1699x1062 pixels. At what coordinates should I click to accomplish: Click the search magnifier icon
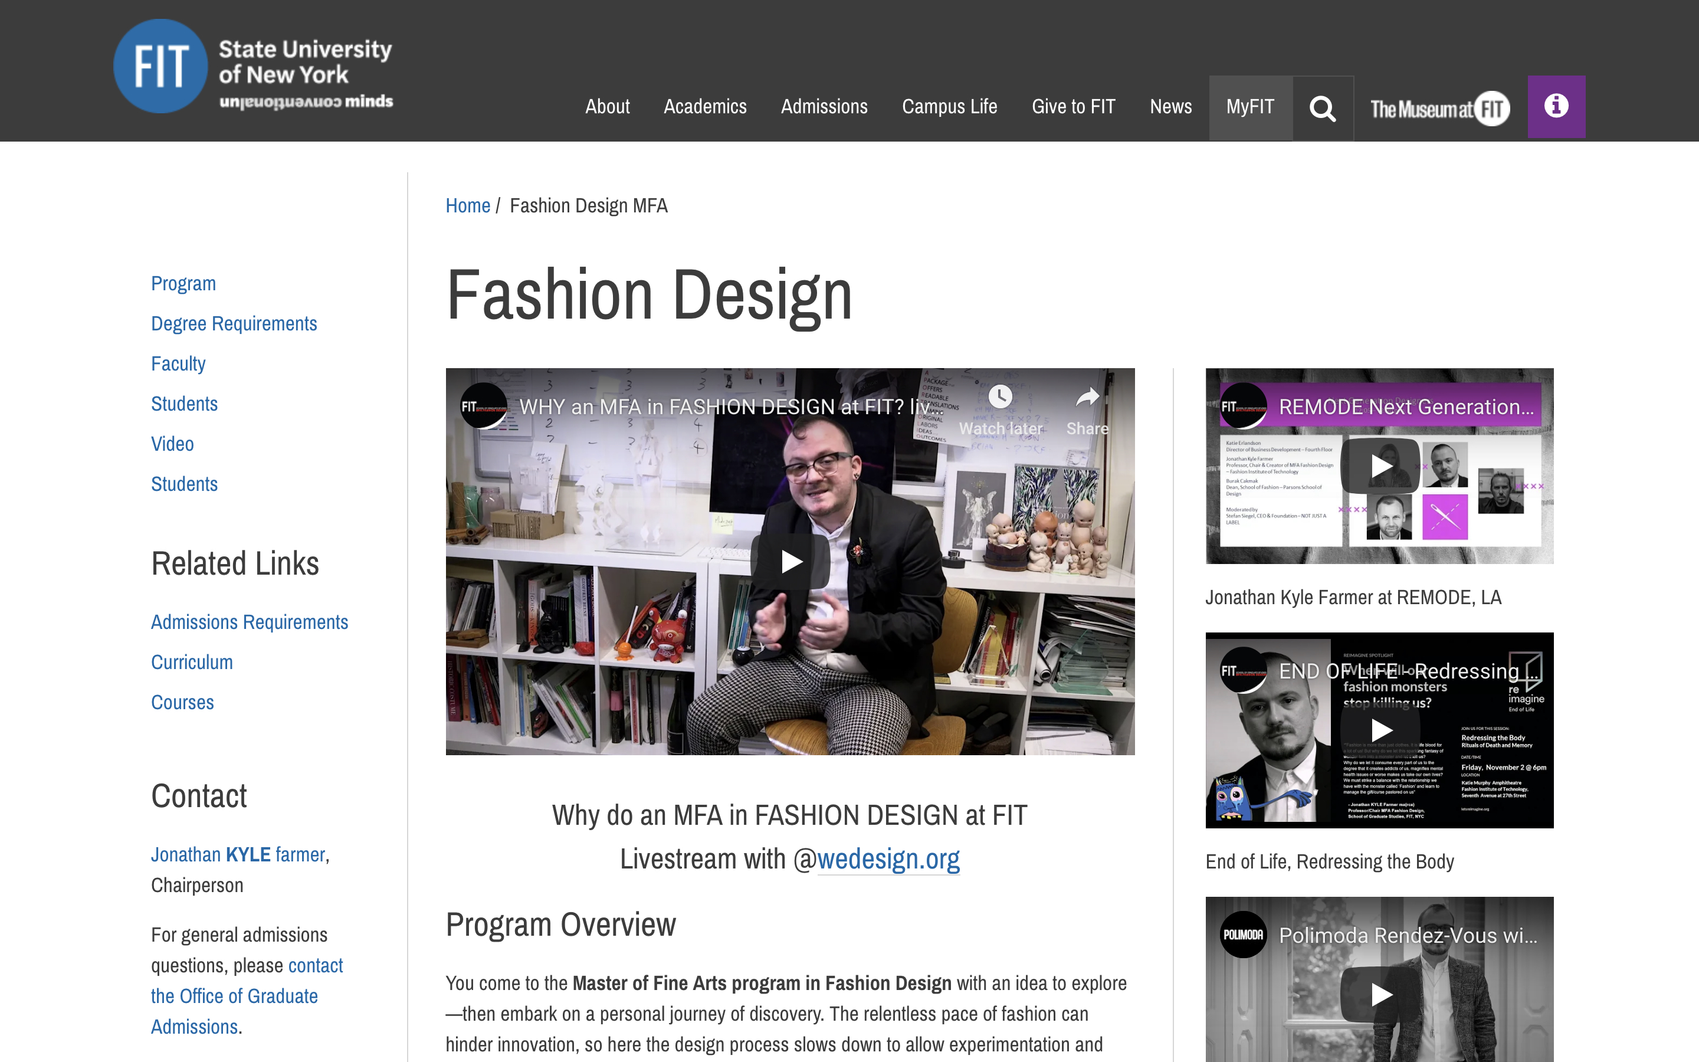pyautogui.click(x=1323, y=108)
